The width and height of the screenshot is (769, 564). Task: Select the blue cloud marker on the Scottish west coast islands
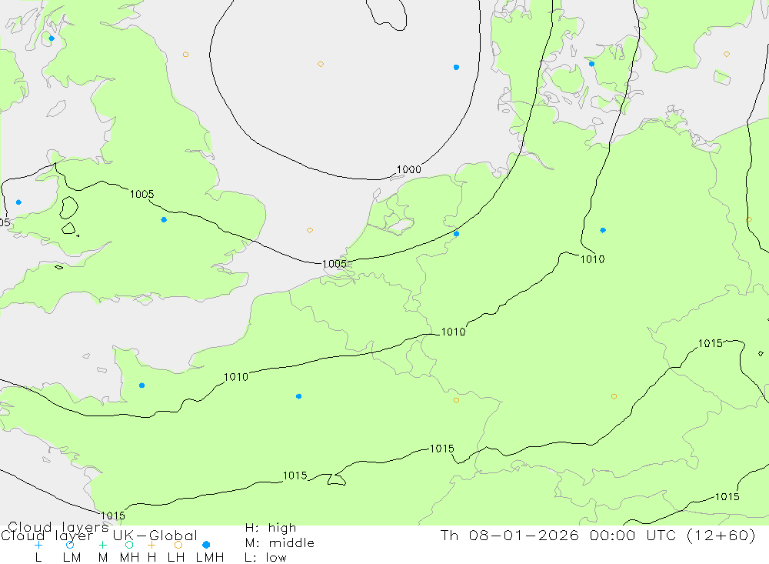(x=52, y=38)
